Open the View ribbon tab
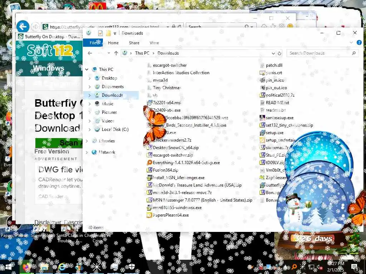Image resolution: width=366 pixels, height=274 pixels. 154,43
